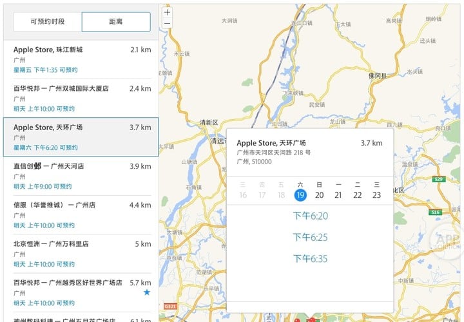The image size is (464, 322).
Task: Click the 清新区 map label
Action: coord(209,122)
